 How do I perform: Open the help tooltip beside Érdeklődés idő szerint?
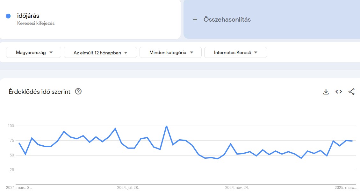pos(78,92)
